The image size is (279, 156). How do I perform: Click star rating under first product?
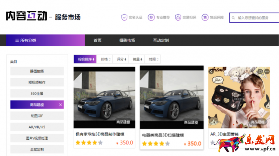[89, 143]
